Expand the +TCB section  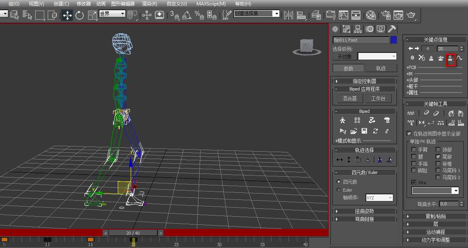coord(411,67)
